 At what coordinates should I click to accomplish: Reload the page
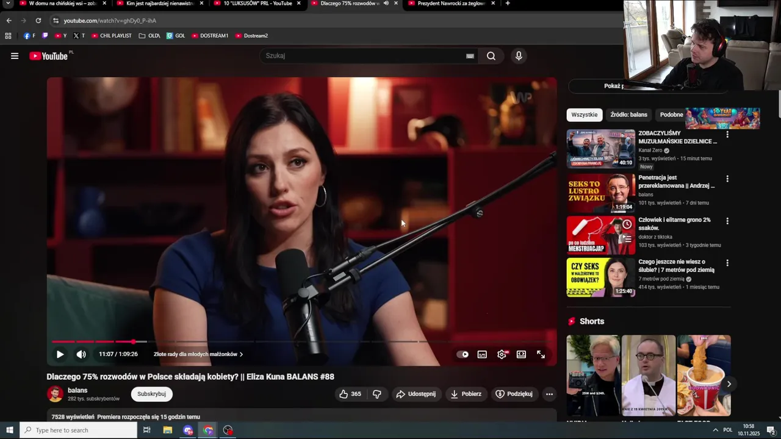click(38, 21)
